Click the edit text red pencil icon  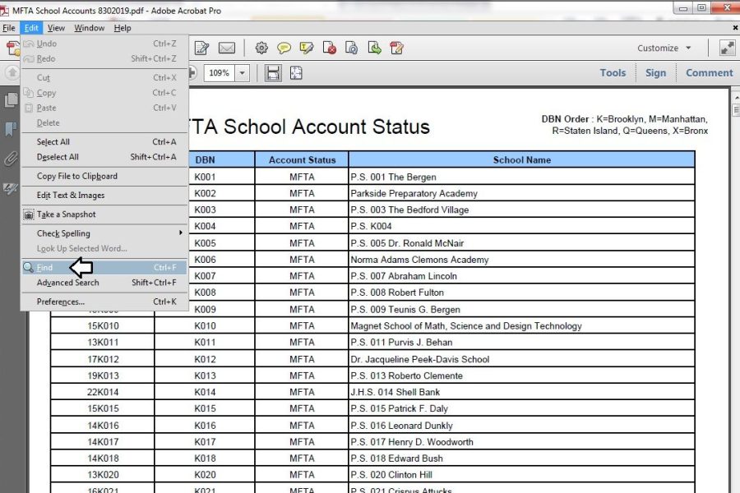[397, 48]
